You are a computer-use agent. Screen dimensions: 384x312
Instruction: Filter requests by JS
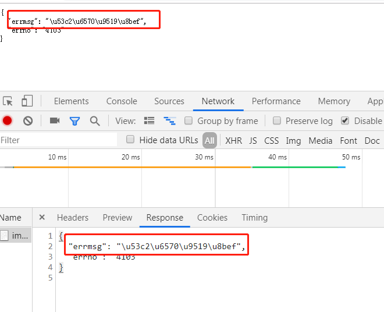pos(253,141)
